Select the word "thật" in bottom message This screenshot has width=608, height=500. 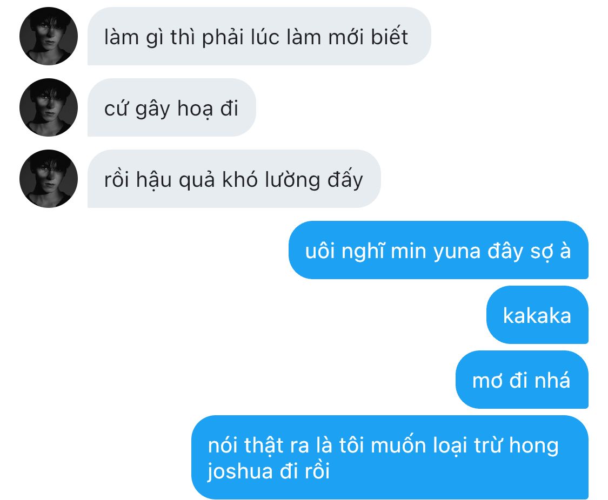point(264,445)
